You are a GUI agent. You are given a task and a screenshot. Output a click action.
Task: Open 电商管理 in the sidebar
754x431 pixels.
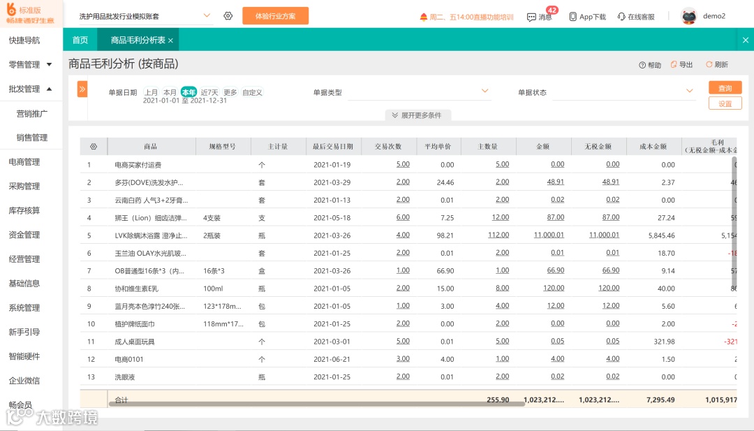click(24, 162)
